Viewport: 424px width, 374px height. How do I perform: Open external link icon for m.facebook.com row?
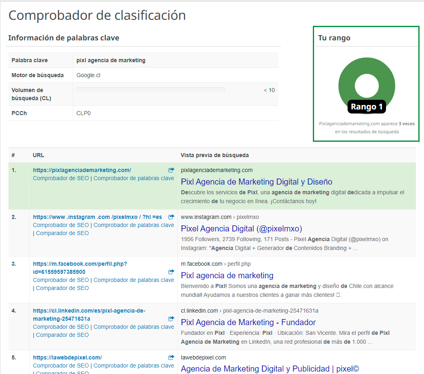click(171, 271)
